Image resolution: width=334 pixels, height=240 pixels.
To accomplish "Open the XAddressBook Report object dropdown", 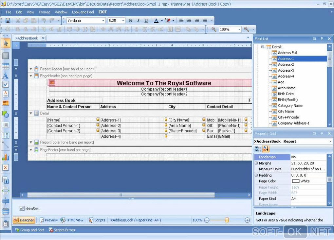I will [330, 141].
